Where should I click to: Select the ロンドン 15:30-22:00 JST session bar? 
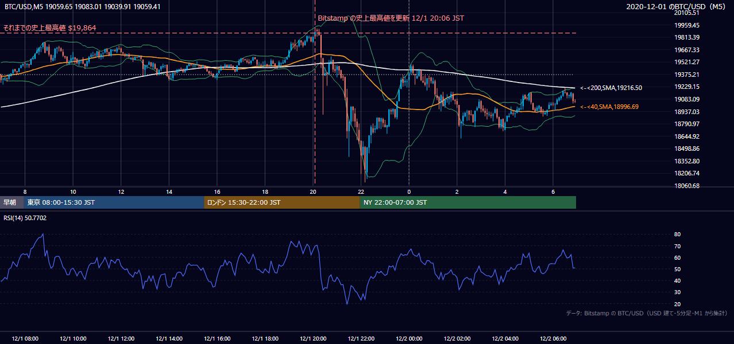tap(281, 202)
